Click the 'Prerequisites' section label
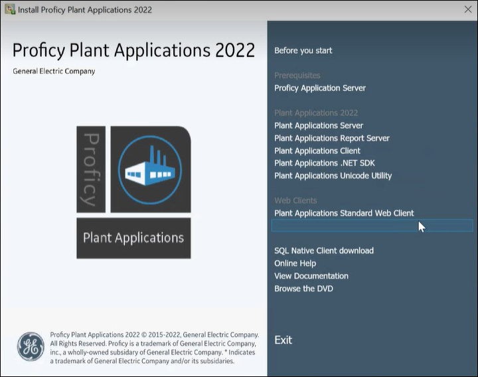Screen dimensions: 478x377 [297, 76]
